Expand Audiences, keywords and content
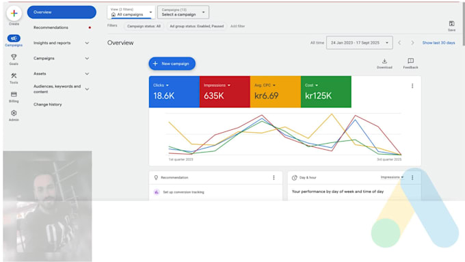 click(87, 89)
